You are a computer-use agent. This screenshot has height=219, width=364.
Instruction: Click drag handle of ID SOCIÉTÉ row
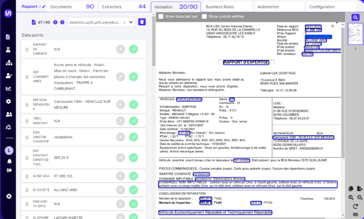pos(27,190)
